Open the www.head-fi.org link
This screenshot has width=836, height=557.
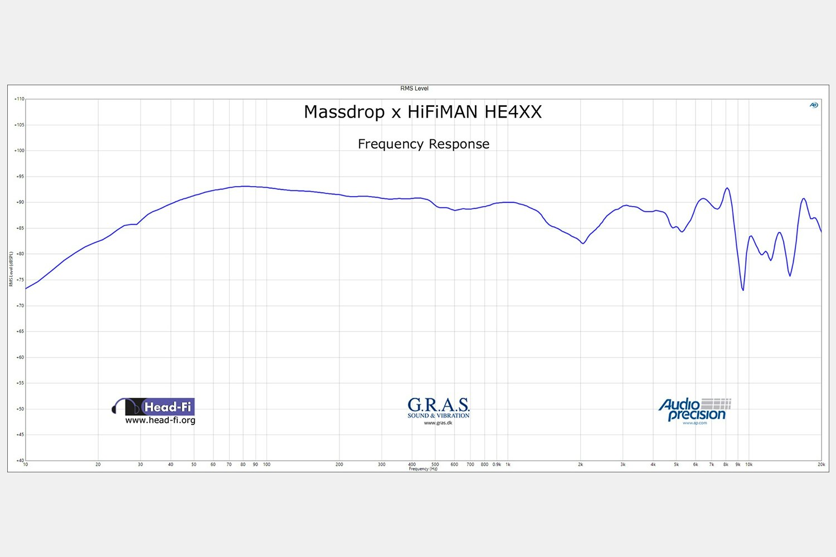coord(160,421)
